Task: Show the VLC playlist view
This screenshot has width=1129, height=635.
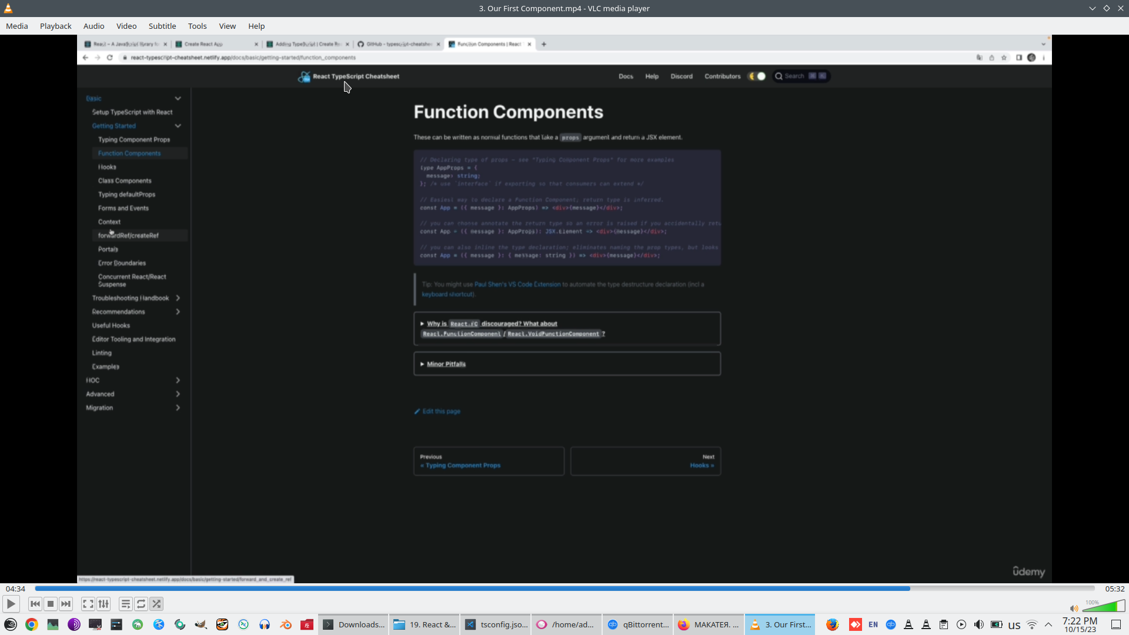Action: (125, 604)
